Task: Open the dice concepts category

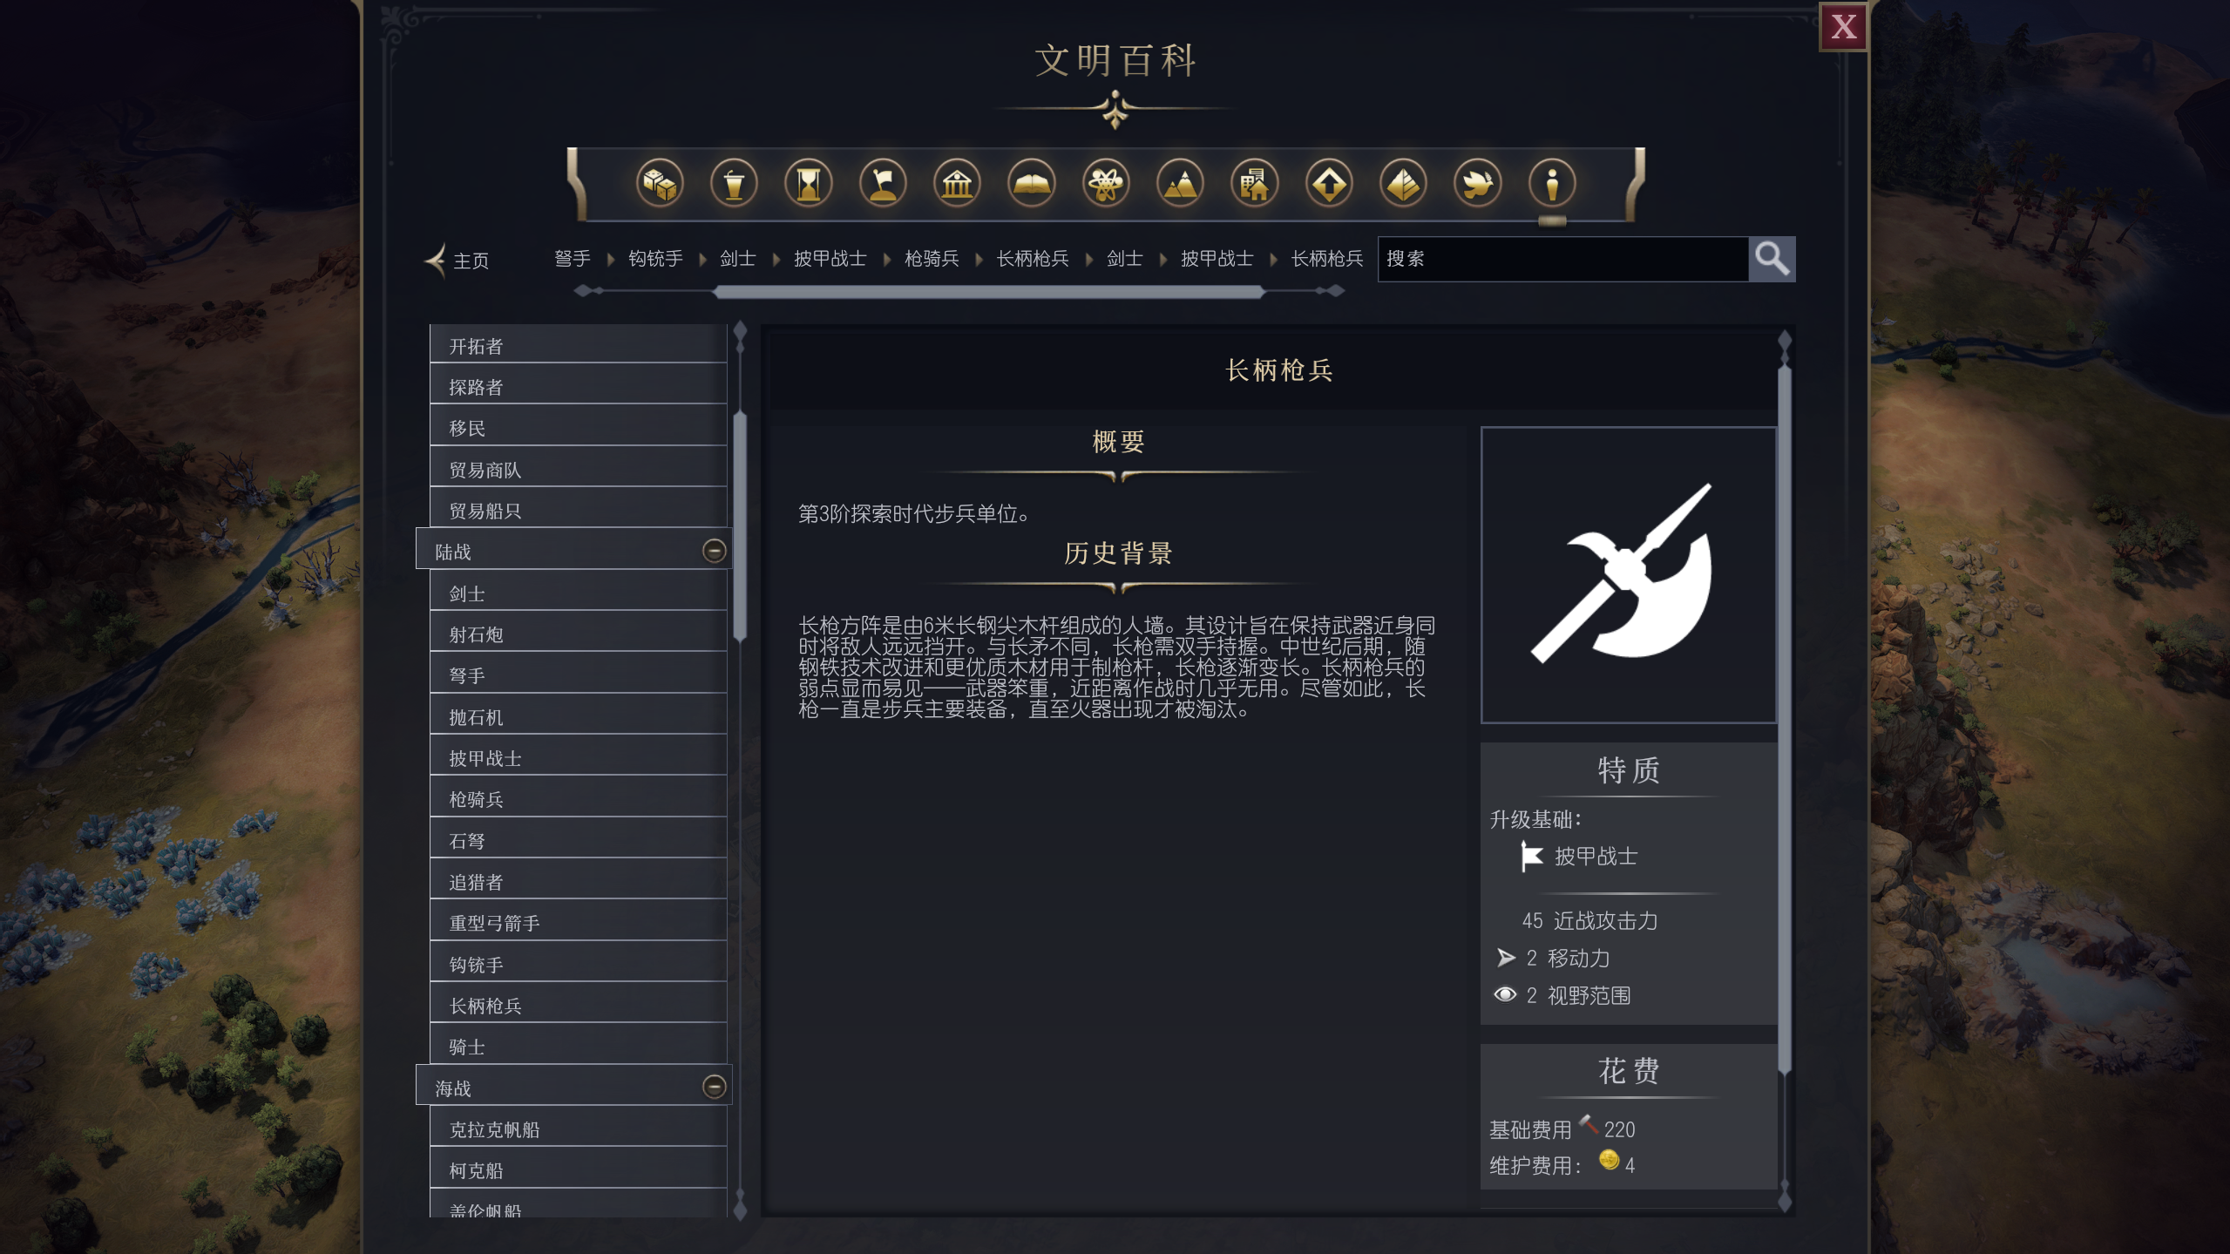Action: tap(660, 184)
